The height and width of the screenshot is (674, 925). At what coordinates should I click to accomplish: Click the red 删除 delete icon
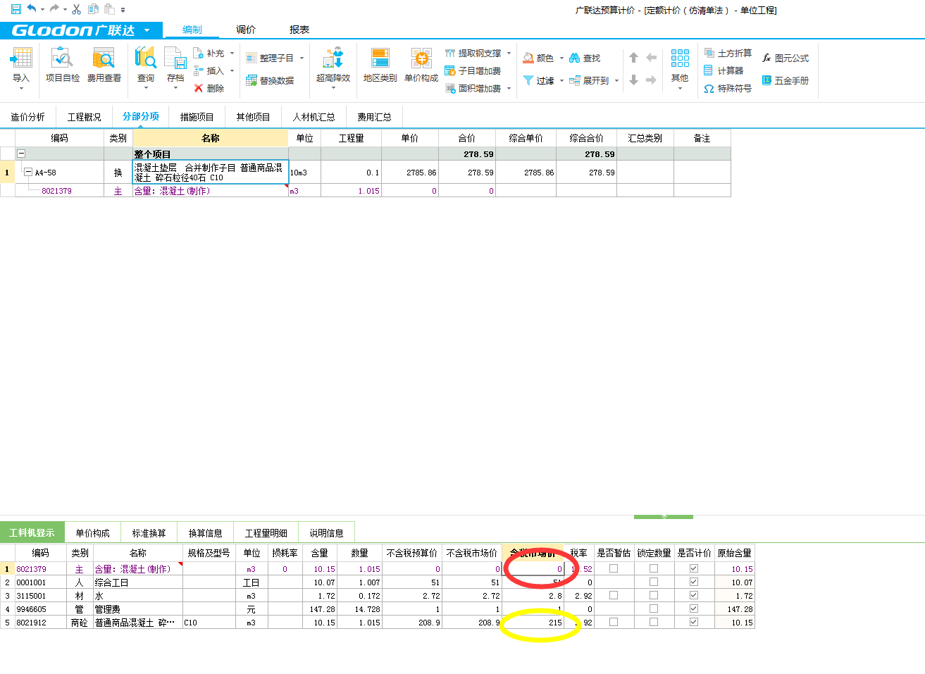[x=199, y=89]
